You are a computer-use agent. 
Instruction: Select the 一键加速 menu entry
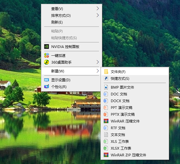72,56
